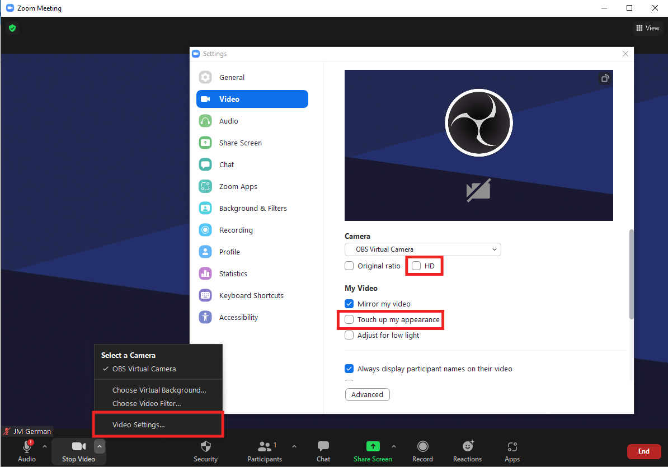Click the Zoom logo in title bar
668x467 pixels.
[10, 8]
